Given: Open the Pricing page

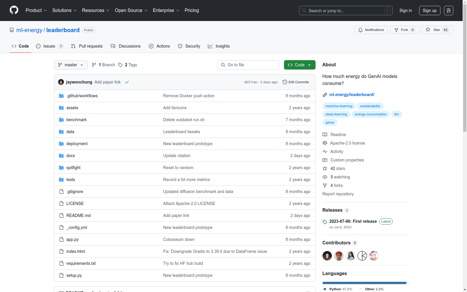Looking at the screenshot, I should [x=192, y=11].
